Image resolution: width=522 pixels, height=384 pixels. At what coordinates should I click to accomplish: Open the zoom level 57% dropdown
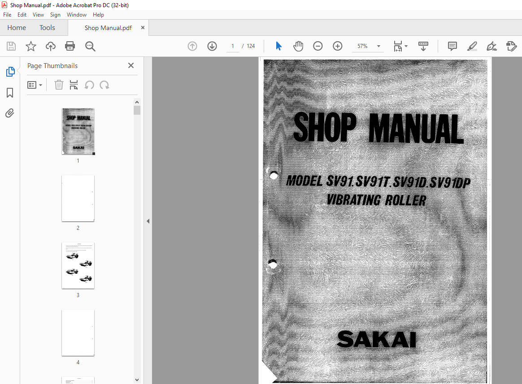pyautogui.click(x=378, y=46)
